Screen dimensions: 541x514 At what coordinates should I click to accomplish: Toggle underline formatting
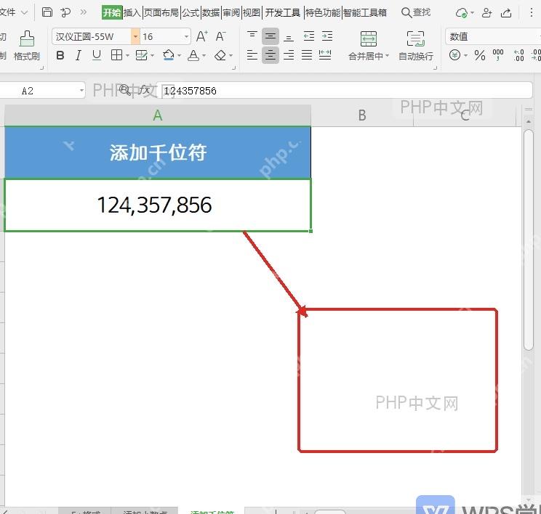pyautogui.click(x=97, y=55)
